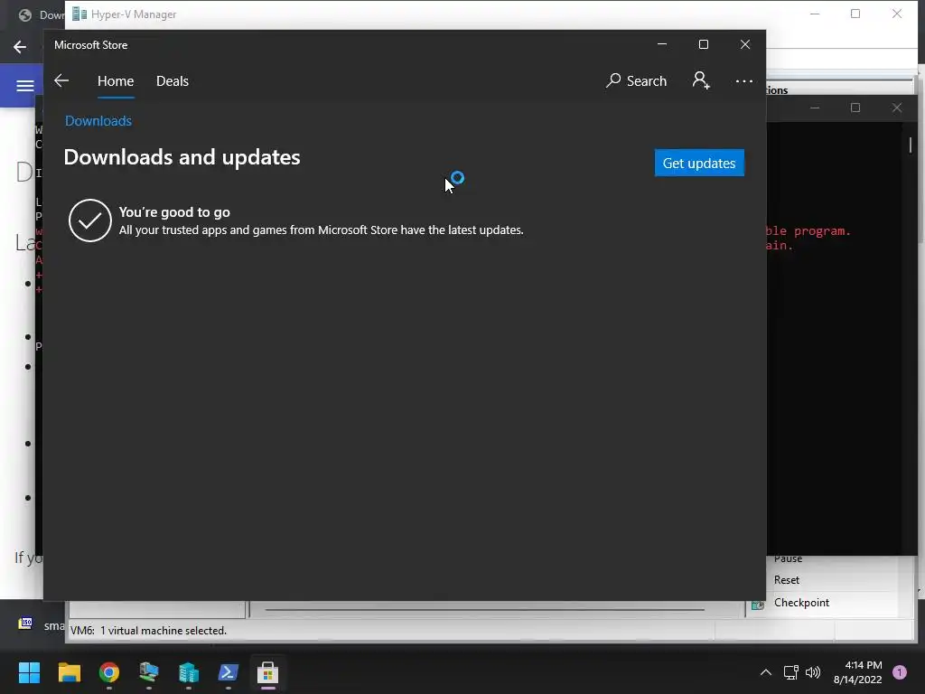This screenshot has width=925, height=694.
Task: Open the hamburger menu on the web page
Action: pyautogui.click(x=24, y=86)
